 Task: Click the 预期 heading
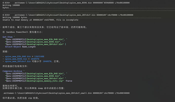6,52
